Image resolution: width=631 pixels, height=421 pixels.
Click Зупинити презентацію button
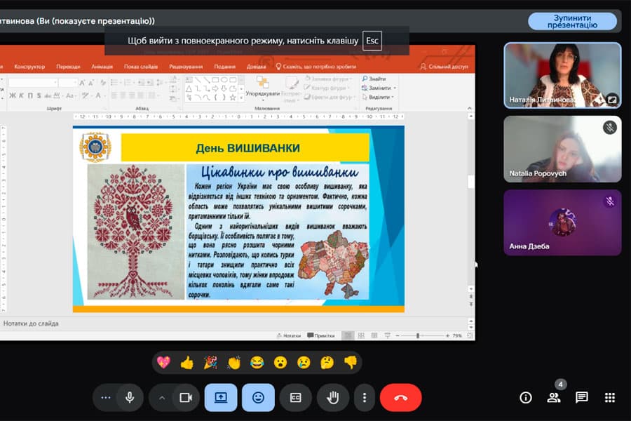click(572, 21)
